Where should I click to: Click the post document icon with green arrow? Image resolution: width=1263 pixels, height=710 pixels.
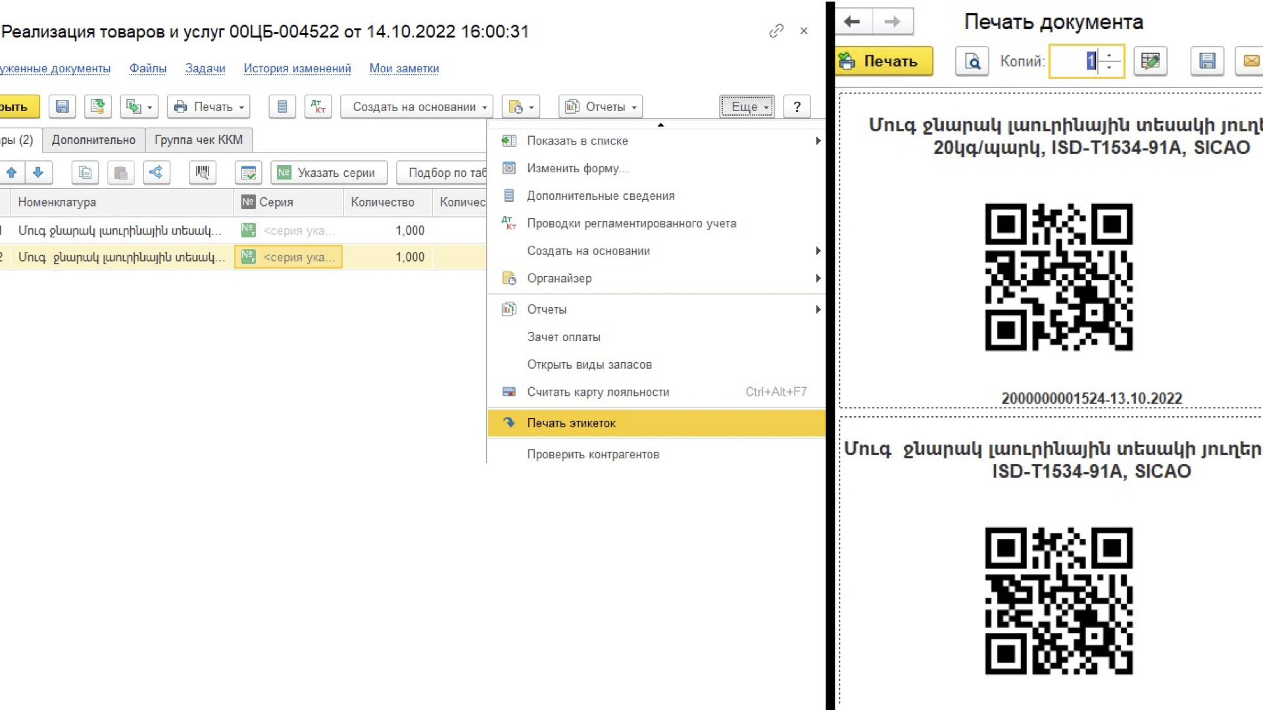click(x=98, y=106)
